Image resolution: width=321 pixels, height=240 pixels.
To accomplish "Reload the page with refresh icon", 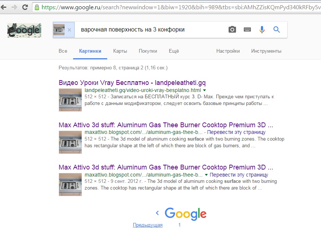I will point(25,7).
